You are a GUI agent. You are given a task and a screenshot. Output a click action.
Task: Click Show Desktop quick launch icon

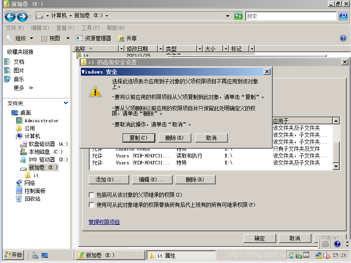point(45,255)
